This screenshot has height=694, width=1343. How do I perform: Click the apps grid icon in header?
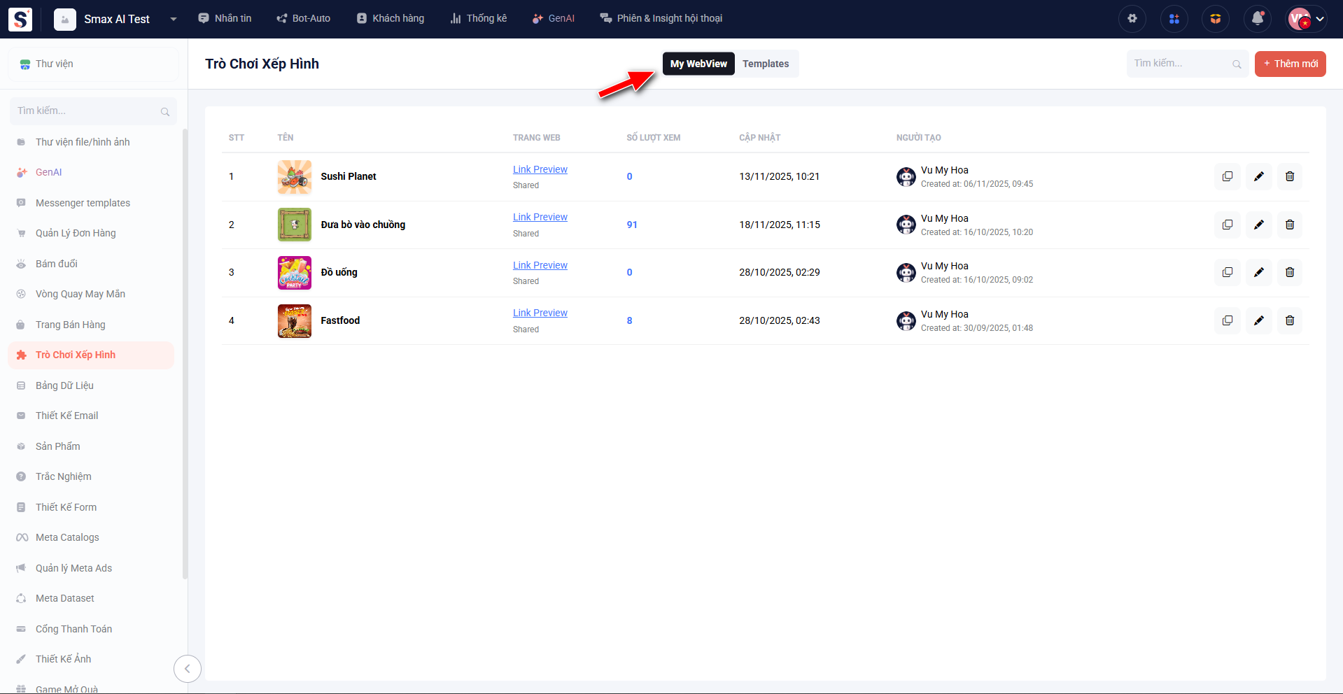pos(1174,19)
